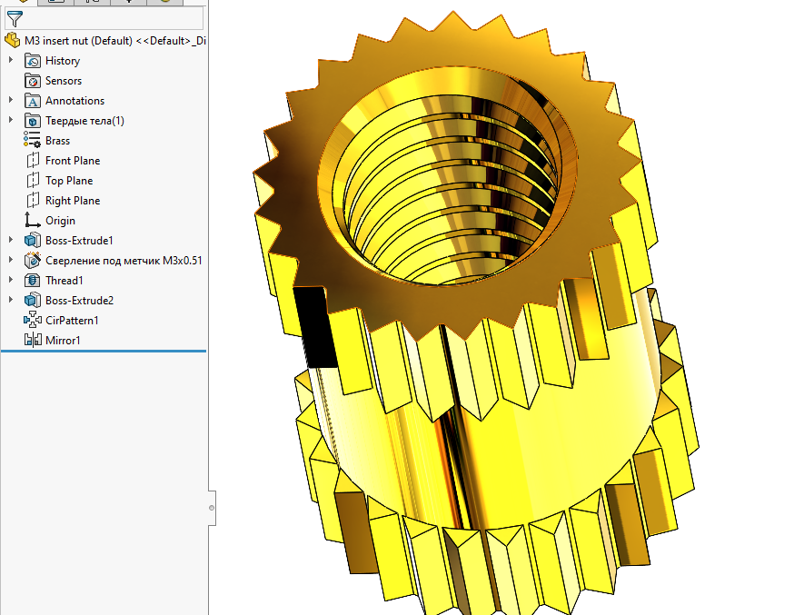This screenshot has height=615, width=804.
Task: Pick the Right Plane in tree
Action: pyautogui.click(x=72, y=201)
